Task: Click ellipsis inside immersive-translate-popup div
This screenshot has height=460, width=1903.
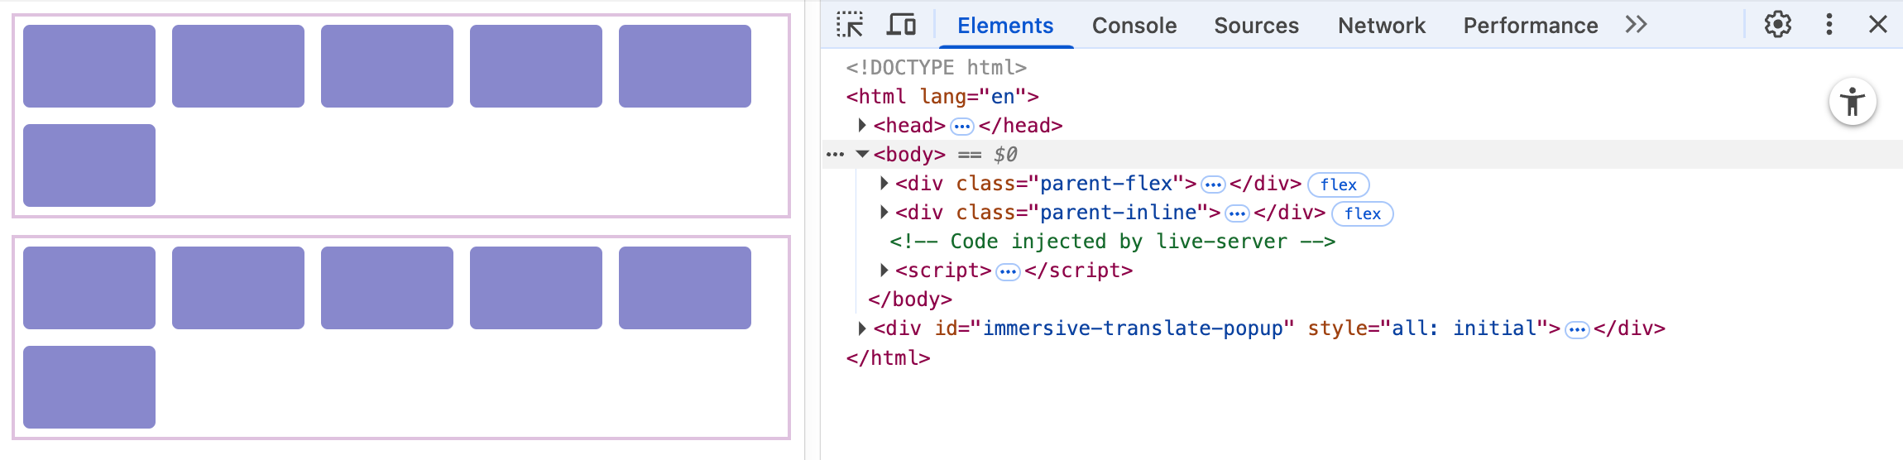Action: tap(1577, 330)
